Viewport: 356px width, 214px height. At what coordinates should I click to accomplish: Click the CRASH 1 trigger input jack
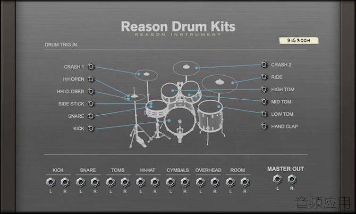[x=91, y=67]
